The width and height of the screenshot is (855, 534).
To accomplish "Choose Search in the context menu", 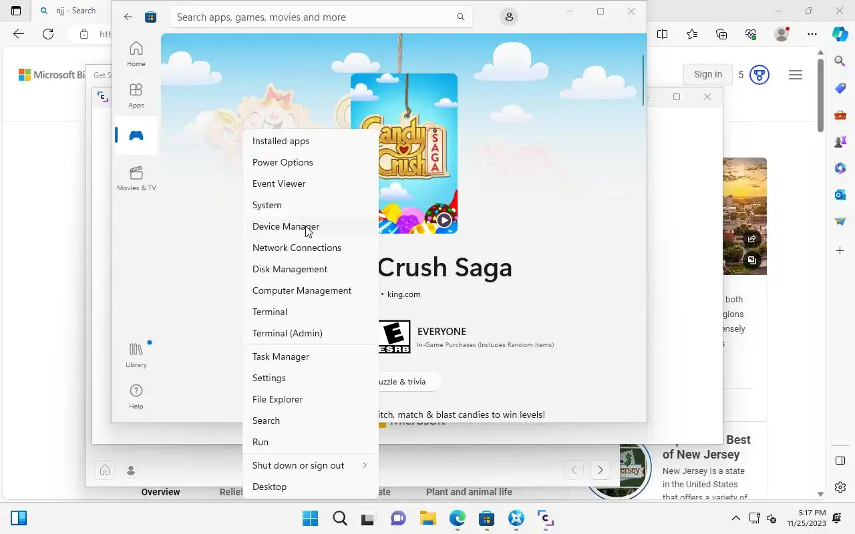I will 311,421.
